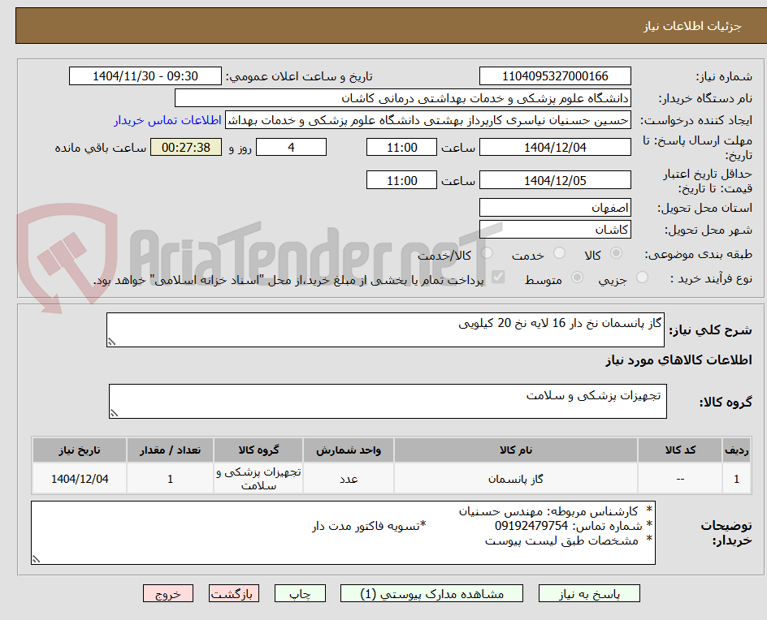
Task: Click the 'تعداد / مقدار' column header
Action: click(171, 450)
